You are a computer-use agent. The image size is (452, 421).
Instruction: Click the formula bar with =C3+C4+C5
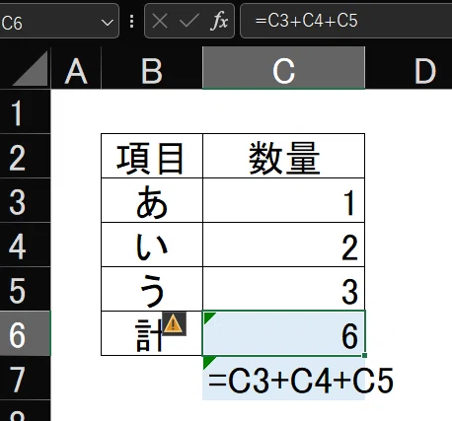pyautogui.click(x=346, y=21)
